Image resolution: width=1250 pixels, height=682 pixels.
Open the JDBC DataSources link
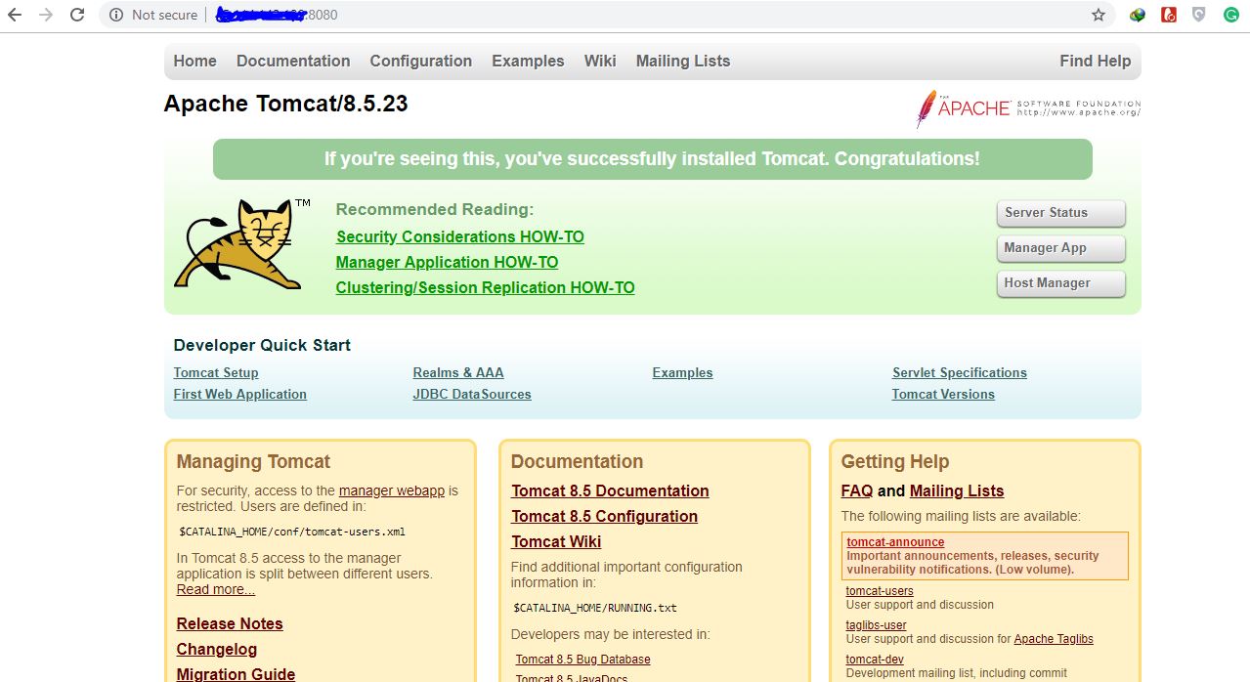click(472, 394)
